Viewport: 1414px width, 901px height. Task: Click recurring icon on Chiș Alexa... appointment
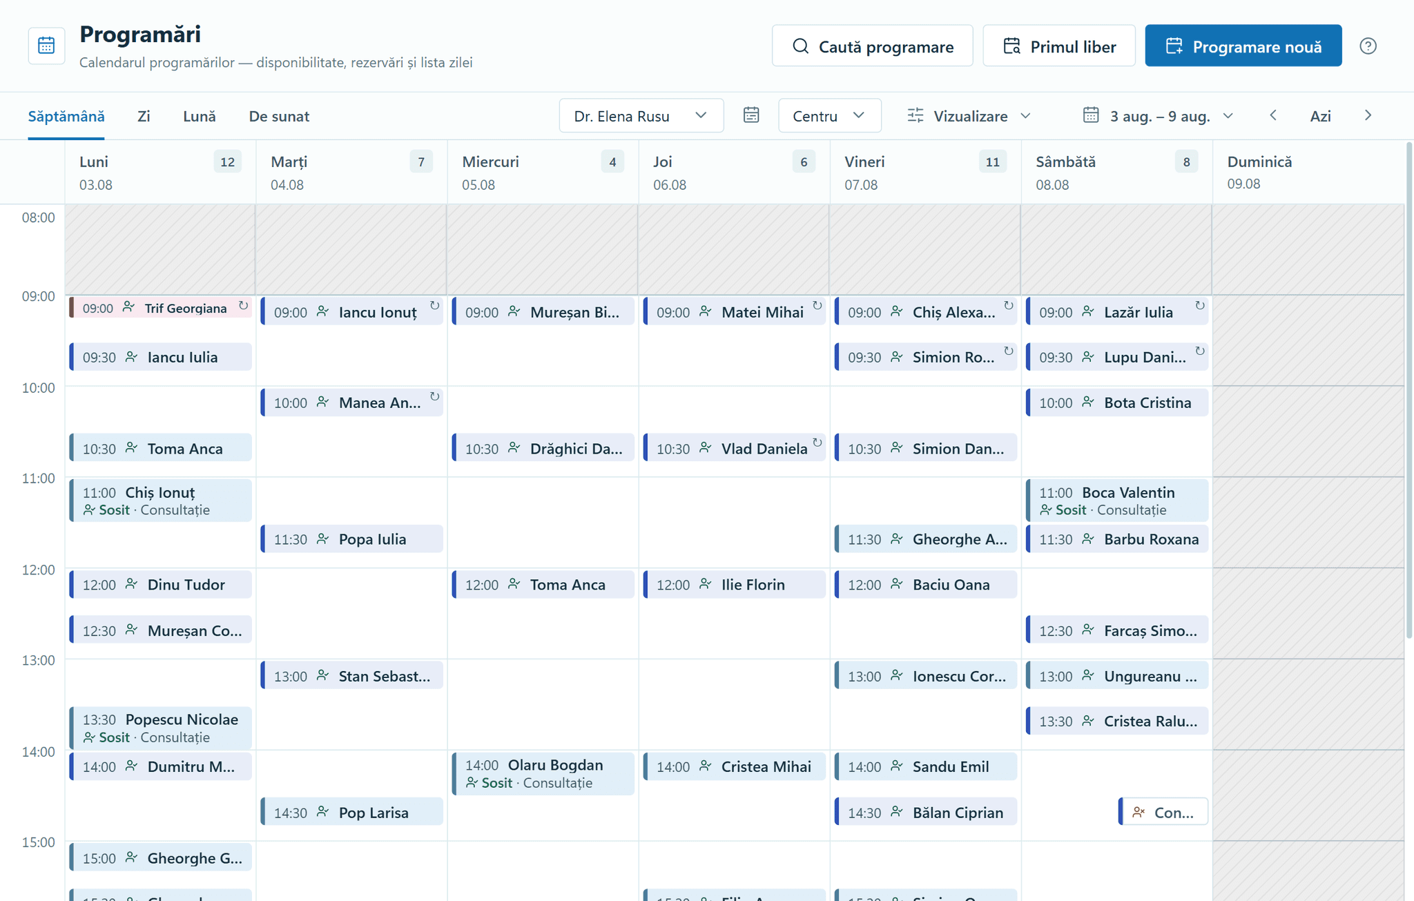coord(1008,305)
